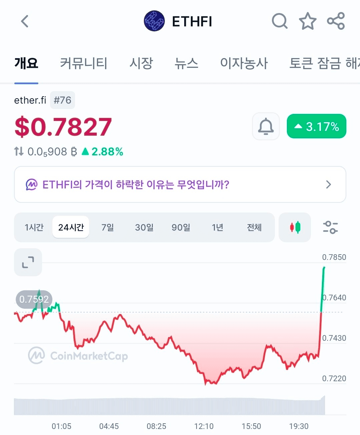Screen dimensions: 360x435
Task: Add ETHFI to watchlist star
Action: [307, 21]
